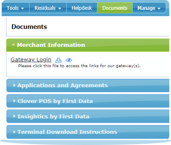
Task: Expand Terminal Download Instructions section
Action: (x=67, y=132)
